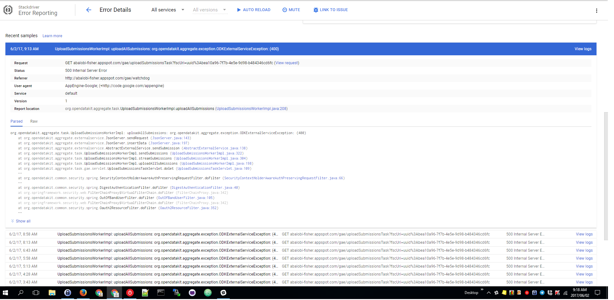Open the red power app on taskbar
The height and width of the screenshot is (300, 614).
[130, 293]
